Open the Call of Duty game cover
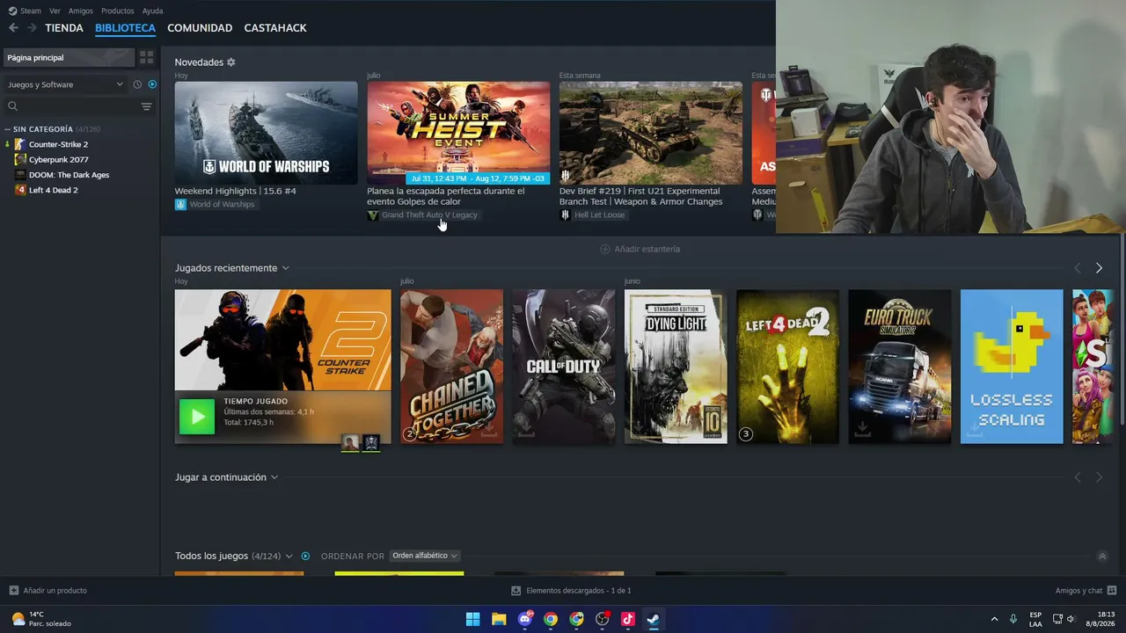The image size is (1126, 633). pyautogui.click(x=564, y=367)
